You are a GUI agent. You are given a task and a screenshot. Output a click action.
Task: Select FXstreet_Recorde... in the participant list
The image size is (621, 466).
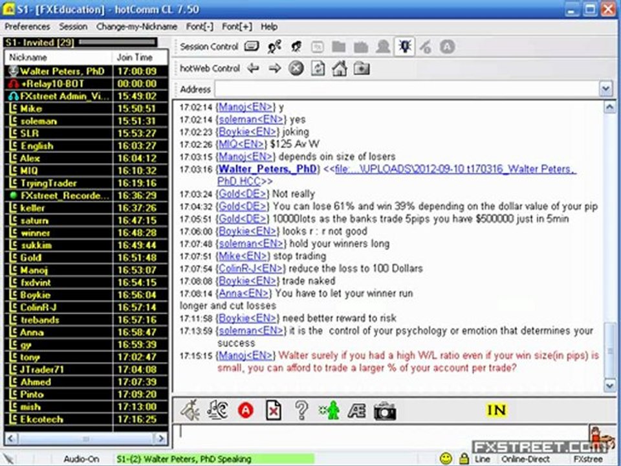tap(86, 195)
